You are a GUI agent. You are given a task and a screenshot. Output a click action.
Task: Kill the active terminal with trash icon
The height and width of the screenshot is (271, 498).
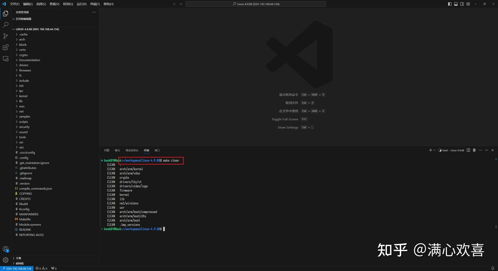tap(474, 150)
